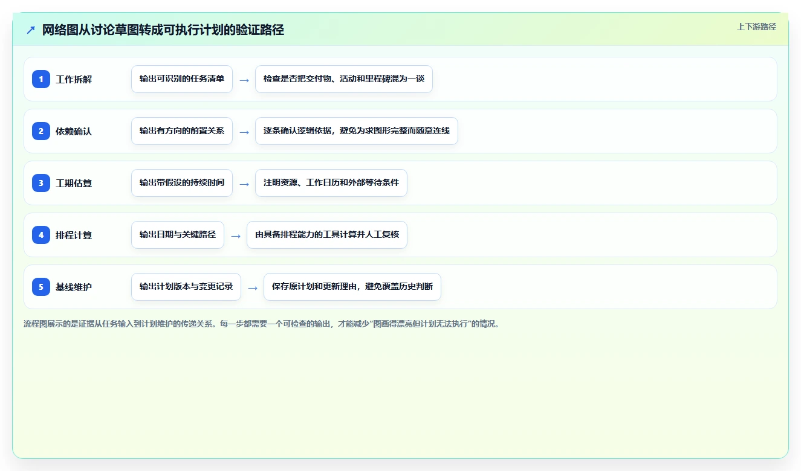Image resolution: width=801 pixels, height=471 pixels.
Task: Select the step 2 number badge
Action: point(41,131)
